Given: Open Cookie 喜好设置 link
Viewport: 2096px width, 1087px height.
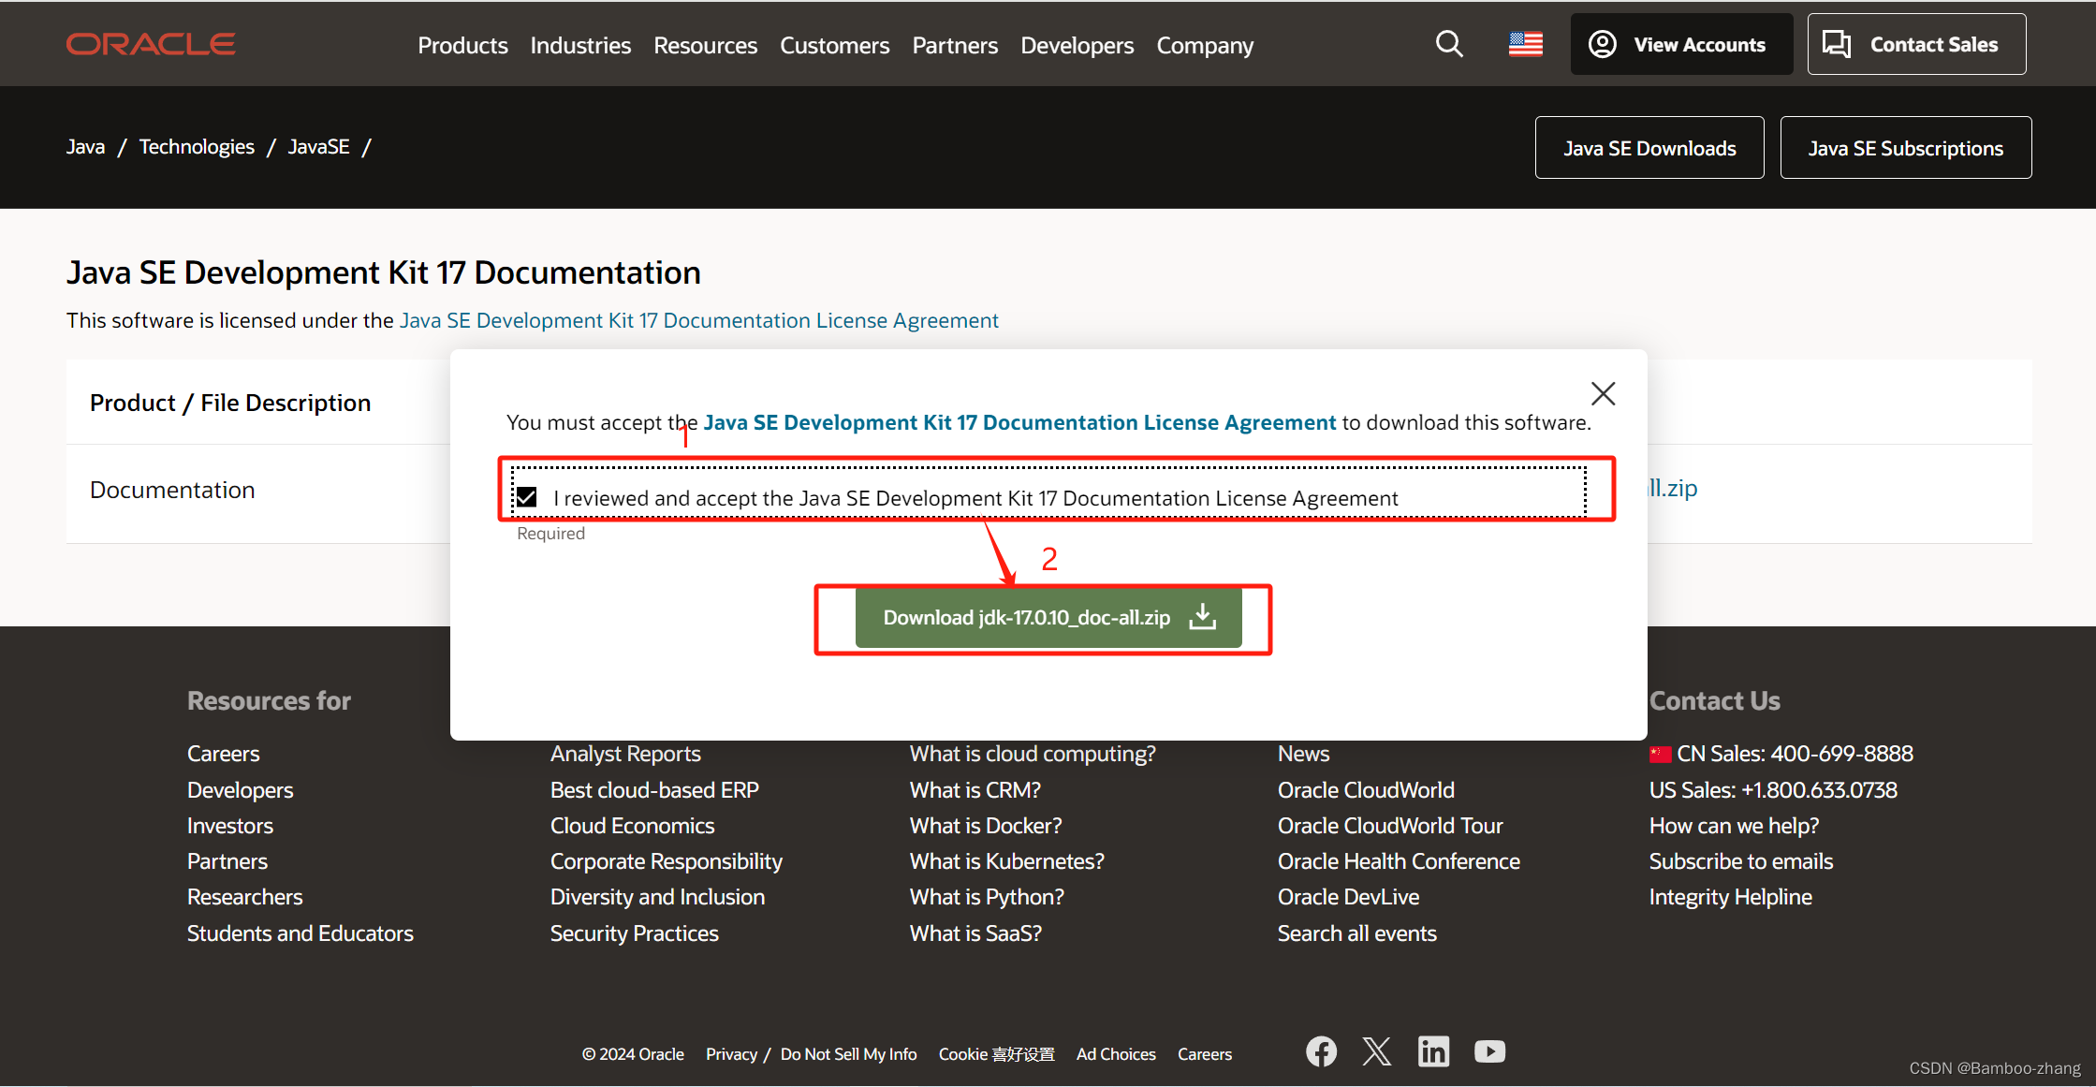Looking at the screenshot, I should coord(996,1054).
